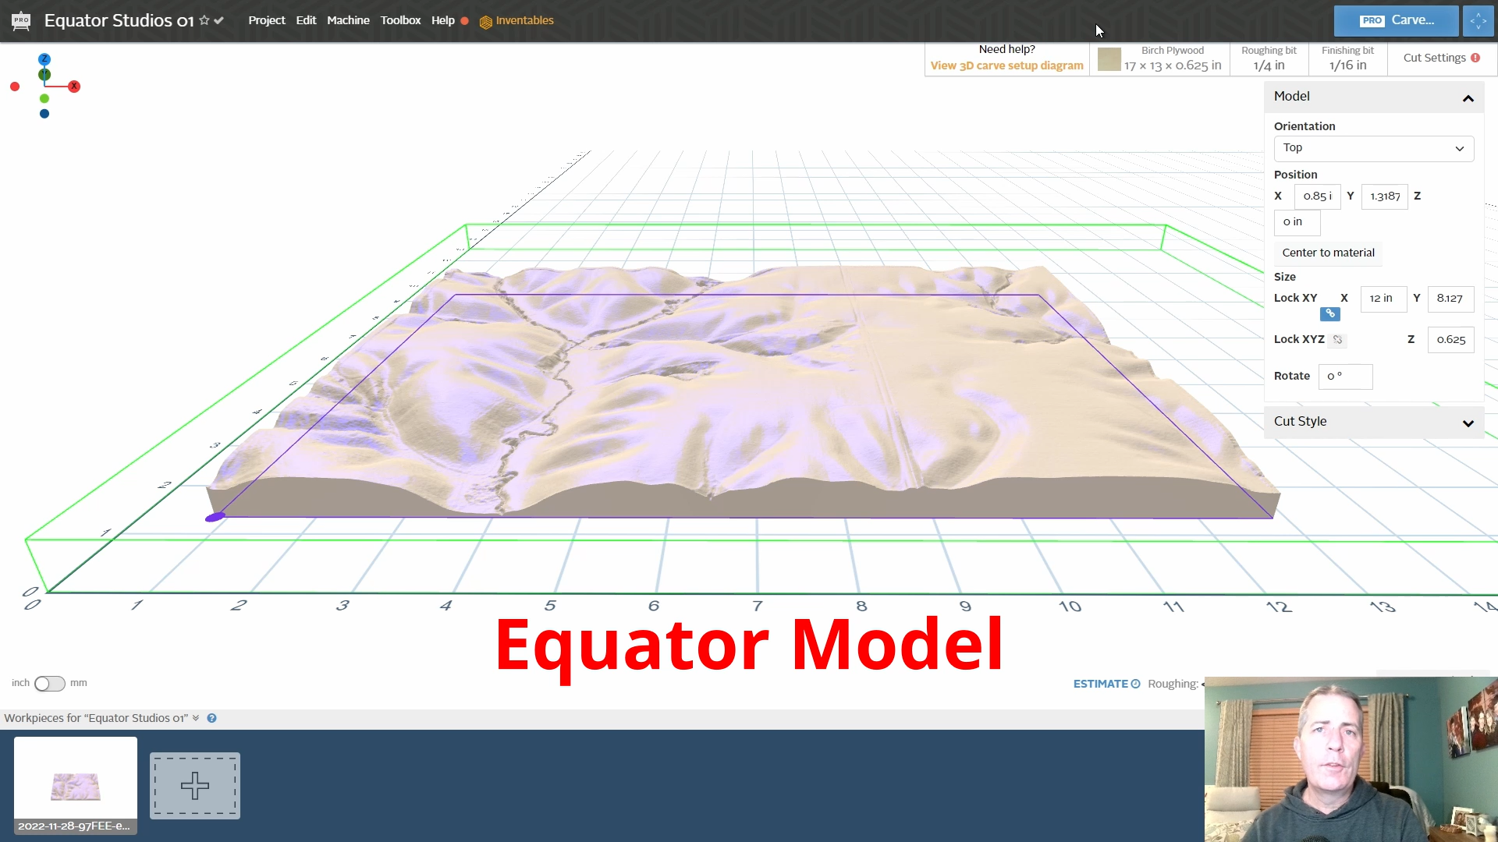Click the workpieces help question mark icon
This screenshot has height=842, width=1498.
(211, 718)
